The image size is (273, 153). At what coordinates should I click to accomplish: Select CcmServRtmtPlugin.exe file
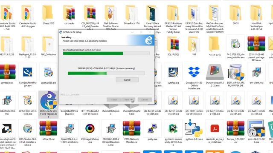[27, 72]
